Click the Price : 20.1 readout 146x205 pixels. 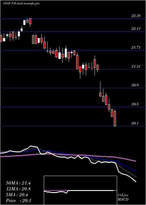pyautogui.click(x=18, y=201)
